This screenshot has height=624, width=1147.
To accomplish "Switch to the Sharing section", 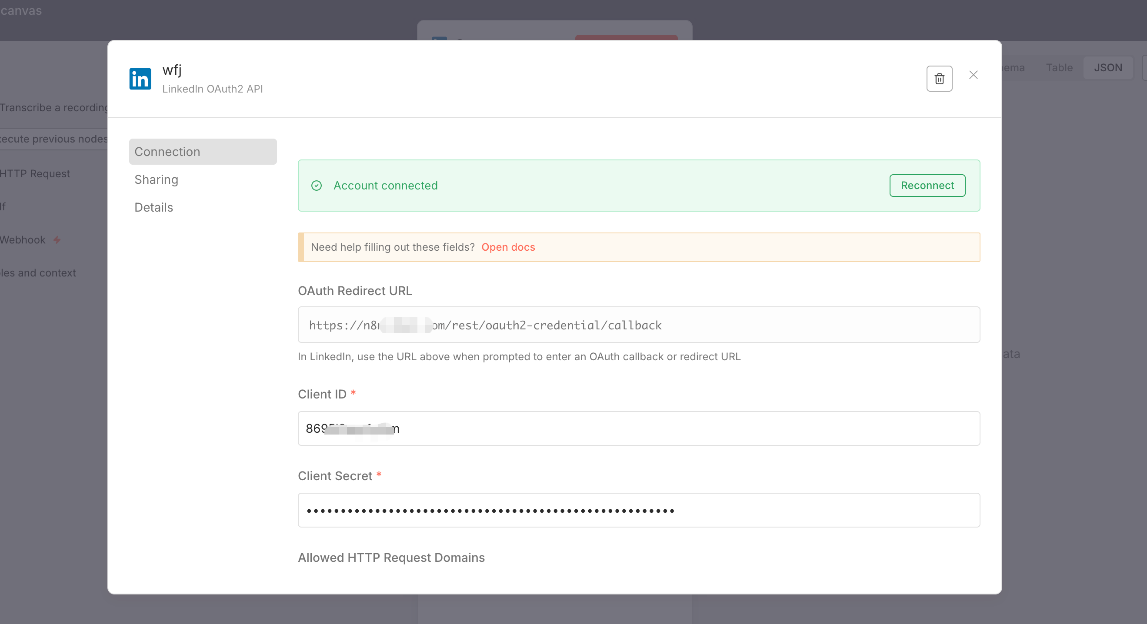I will coord(156,179).
